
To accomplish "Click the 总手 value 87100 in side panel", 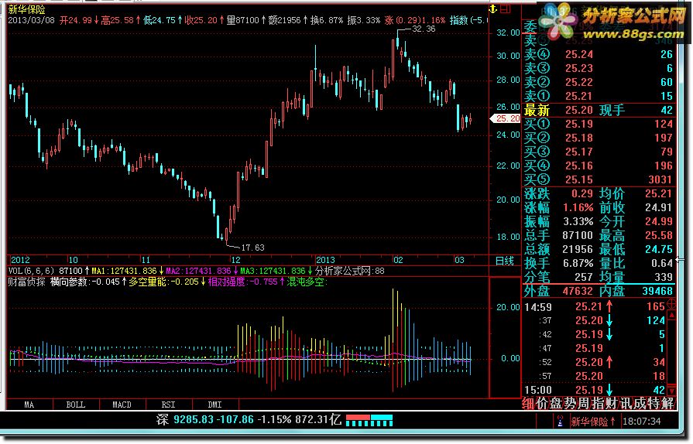I will (578, 236).
